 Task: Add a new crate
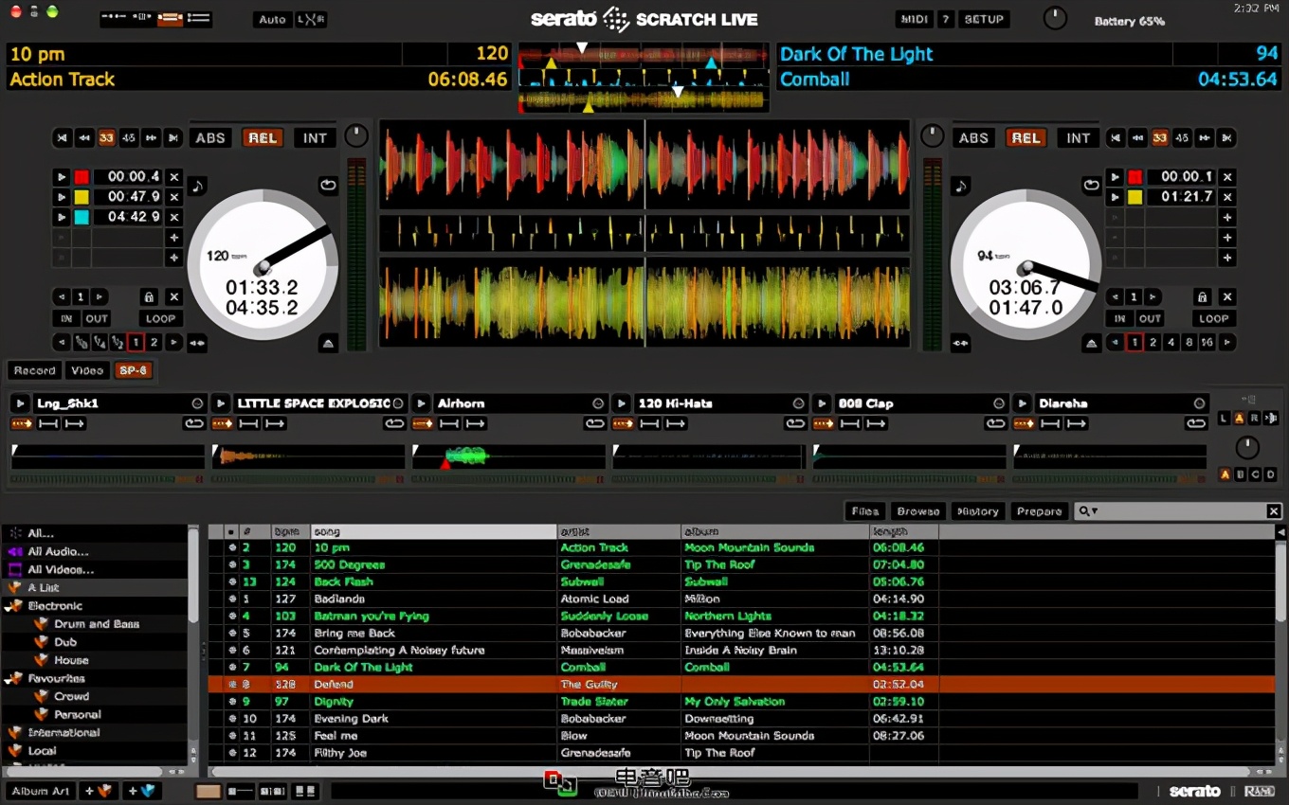[99, 790]
